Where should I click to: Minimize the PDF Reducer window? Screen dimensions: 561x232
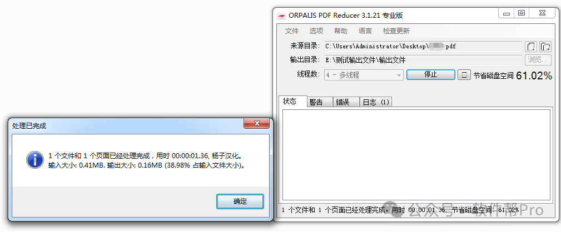[507, 13]
